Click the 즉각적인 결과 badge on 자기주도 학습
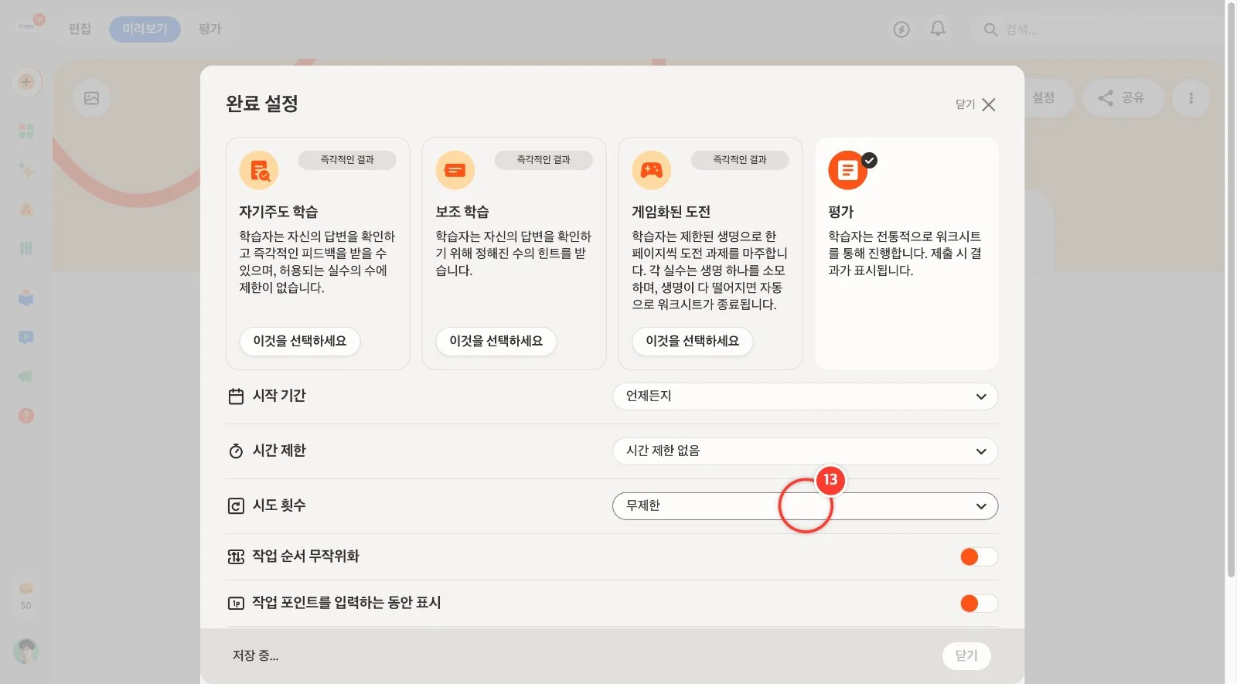Screen dimensions: 1237x684 click(347, 160)
